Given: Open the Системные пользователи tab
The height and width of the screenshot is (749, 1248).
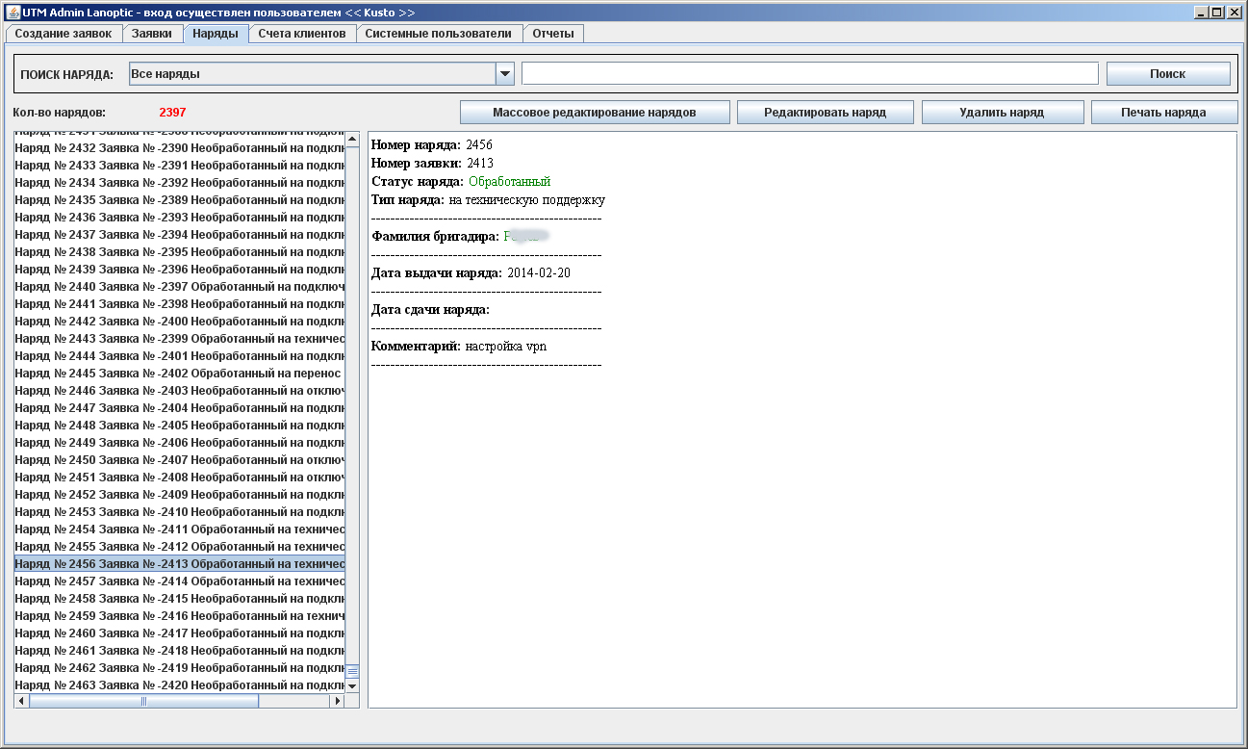Looking at the screenshot, I should click(439, 34).
